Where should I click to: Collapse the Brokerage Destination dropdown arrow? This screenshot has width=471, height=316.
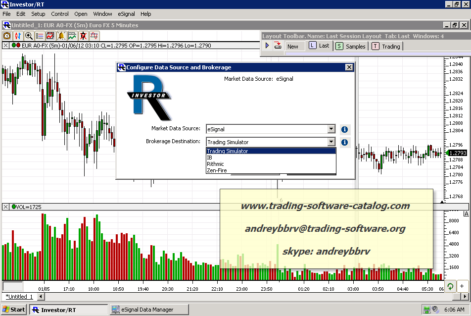coord(331,142)
